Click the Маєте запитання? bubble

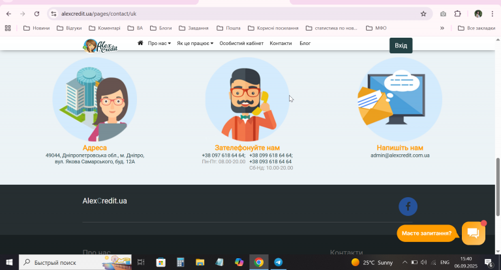pos(427,234)
